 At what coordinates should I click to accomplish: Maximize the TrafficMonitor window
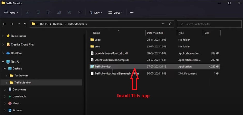[x=229, y=3]
